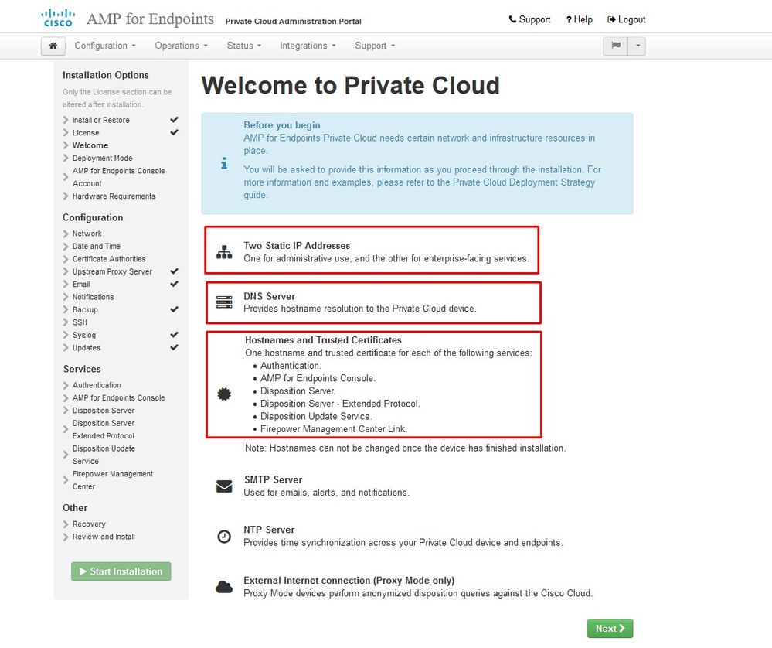Go to the home icon button
The image size is (772, 648).
tap(53, 46)
